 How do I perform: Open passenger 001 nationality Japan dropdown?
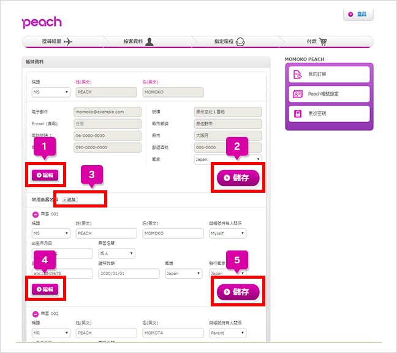pyautogui.click(x=184, y=274)
